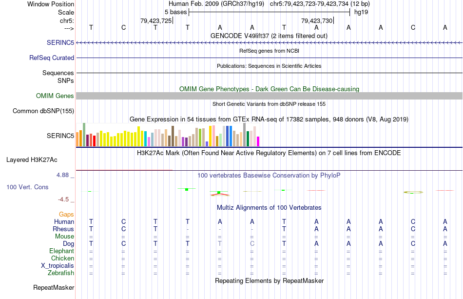The image size is (463, 299).
Task: Click the Window Position label
Action: (x=51, y=4)
